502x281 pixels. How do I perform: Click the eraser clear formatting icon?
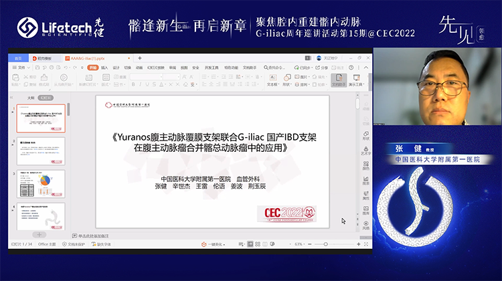click(185, 84)
